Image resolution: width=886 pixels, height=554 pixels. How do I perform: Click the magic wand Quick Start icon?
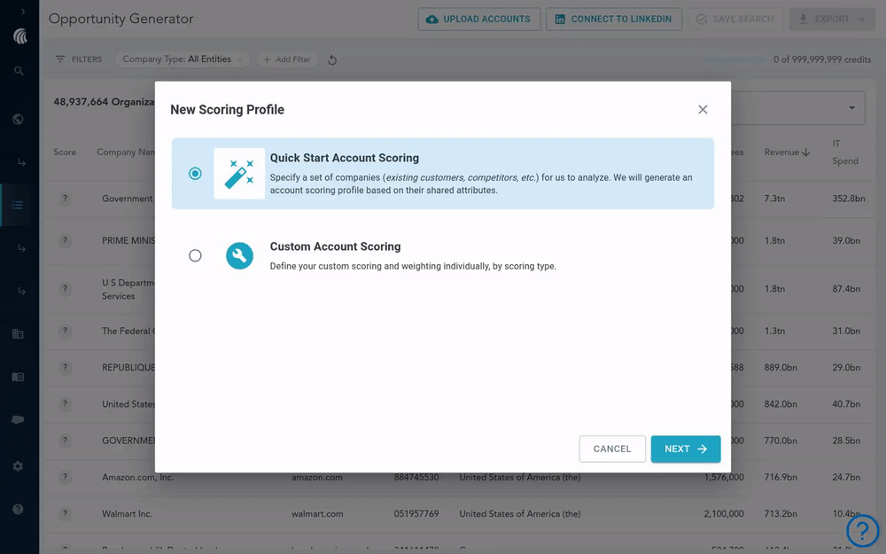239,174
